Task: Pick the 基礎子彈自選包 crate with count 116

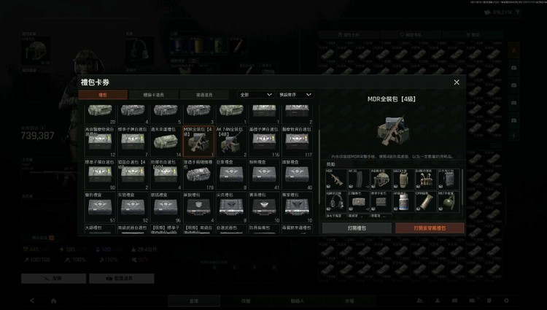Action: click(264, 142)
